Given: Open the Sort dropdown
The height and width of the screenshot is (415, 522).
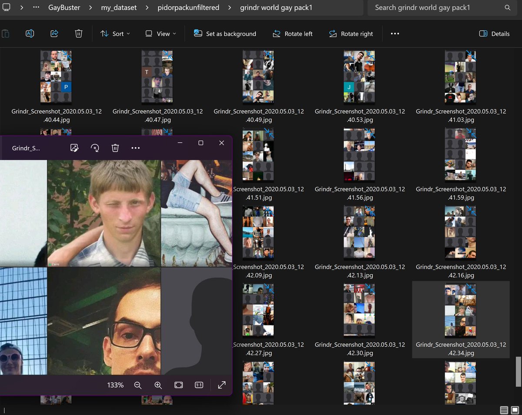Looking at the screenshot, I should [115, 33].
